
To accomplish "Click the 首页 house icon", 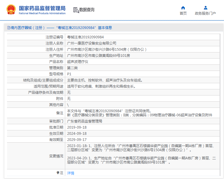I will (183, 8).
